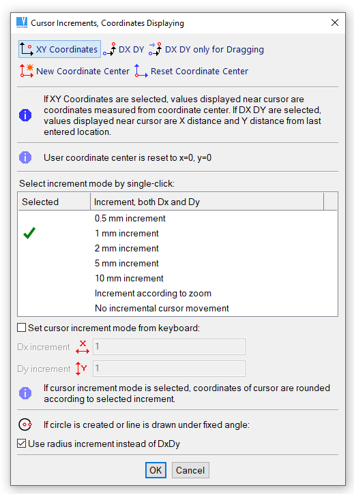Choose 5 mm increment from list
This screenshot has width=354, height=494.
177,264
